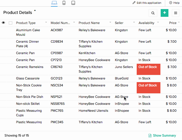
Task: Click the pencil Edit this application icon
Action: (x=134, y=3)
